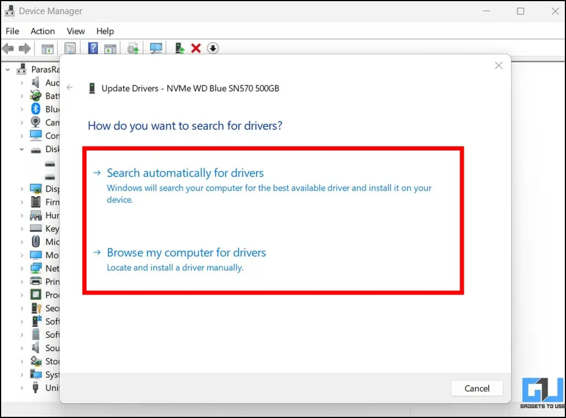Click the red X Uninstall device icon

[196, 48]
